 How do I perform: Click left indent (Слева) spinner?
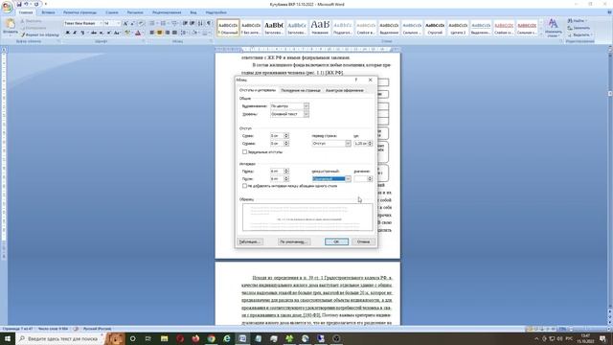pos(286,136)
